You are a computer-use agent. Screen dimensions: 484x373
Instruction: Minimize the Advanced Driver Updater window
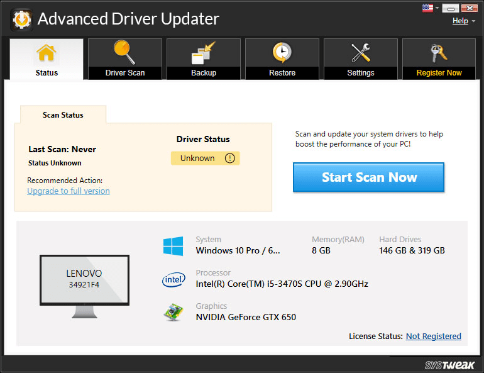(x=450, y=8)
